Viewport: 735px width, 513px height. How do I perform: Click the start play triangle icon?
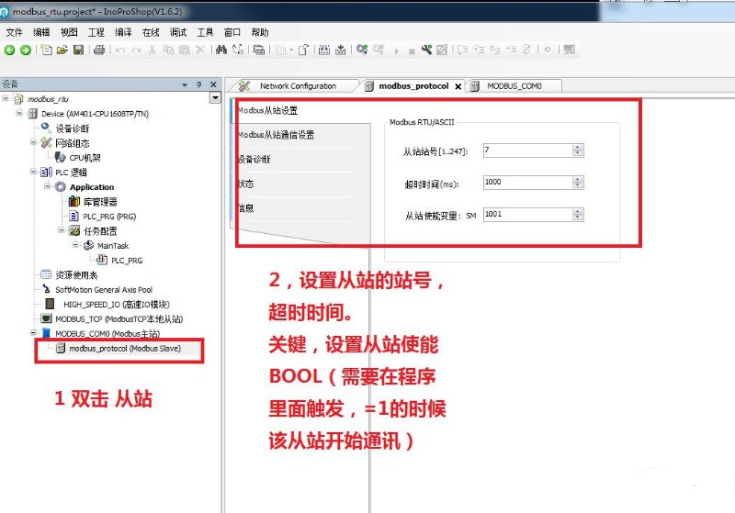397,50
